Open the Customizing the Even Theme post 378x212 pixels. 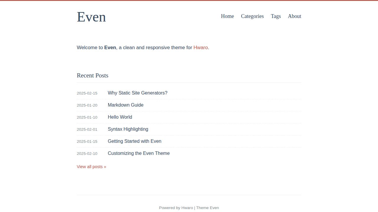tap(139, 153)
